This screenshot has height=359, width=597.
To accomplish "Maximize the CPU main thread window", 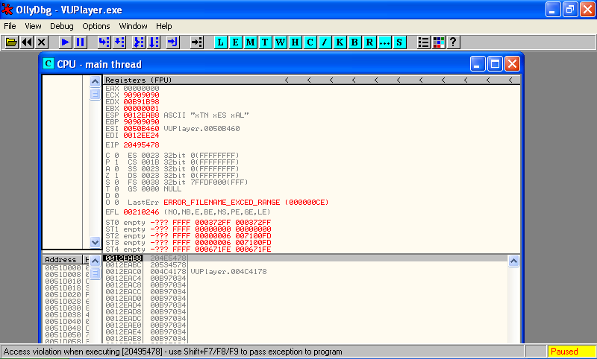I will (x=496, y=64).
